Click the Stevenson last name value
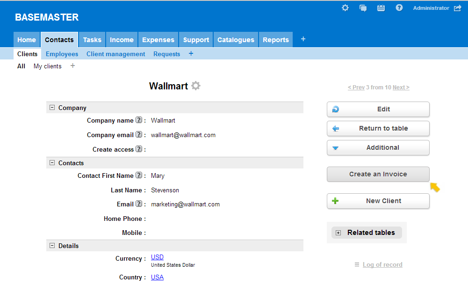 tap(165, 190)
